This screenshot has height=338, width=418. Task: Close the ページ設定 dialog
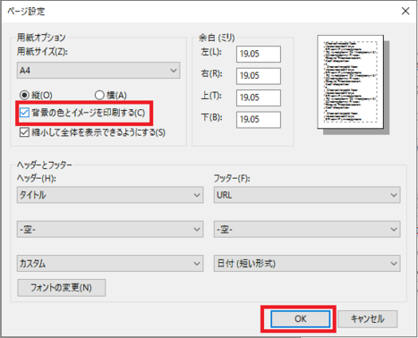[405, 12]
